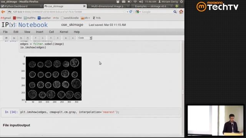Move the cell up with up-arrow icon
The height and width of the screenshot is (138, 246).
(36, 38)
